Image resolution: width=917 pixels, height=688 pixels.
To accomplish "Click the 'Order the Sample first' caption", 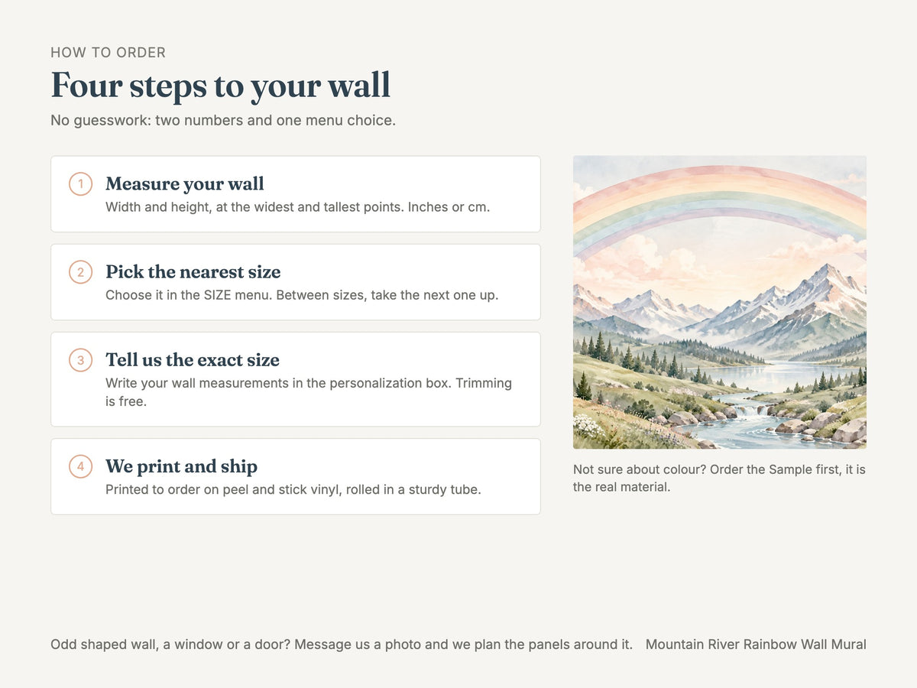I will pyautogui.click(x=719, y=478).
